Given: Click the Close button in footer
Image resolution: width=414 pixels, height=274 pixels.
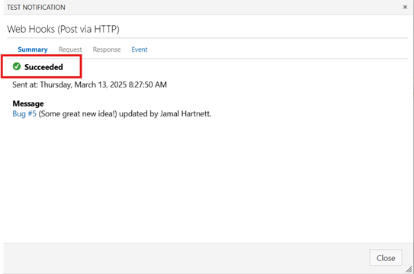Looking at the screenshot, I should tap(386, 258).
